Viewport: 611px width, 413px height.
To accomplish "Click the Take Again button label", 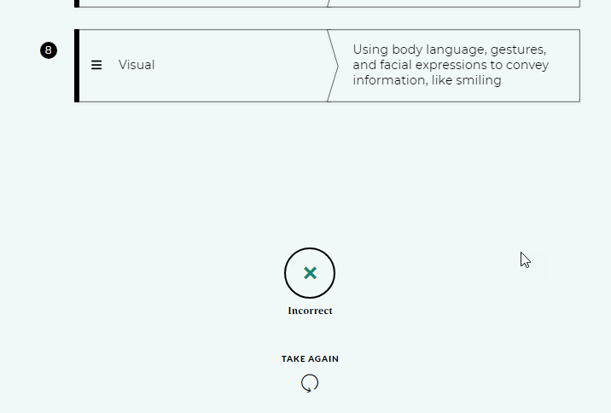I will coord(310,359).
